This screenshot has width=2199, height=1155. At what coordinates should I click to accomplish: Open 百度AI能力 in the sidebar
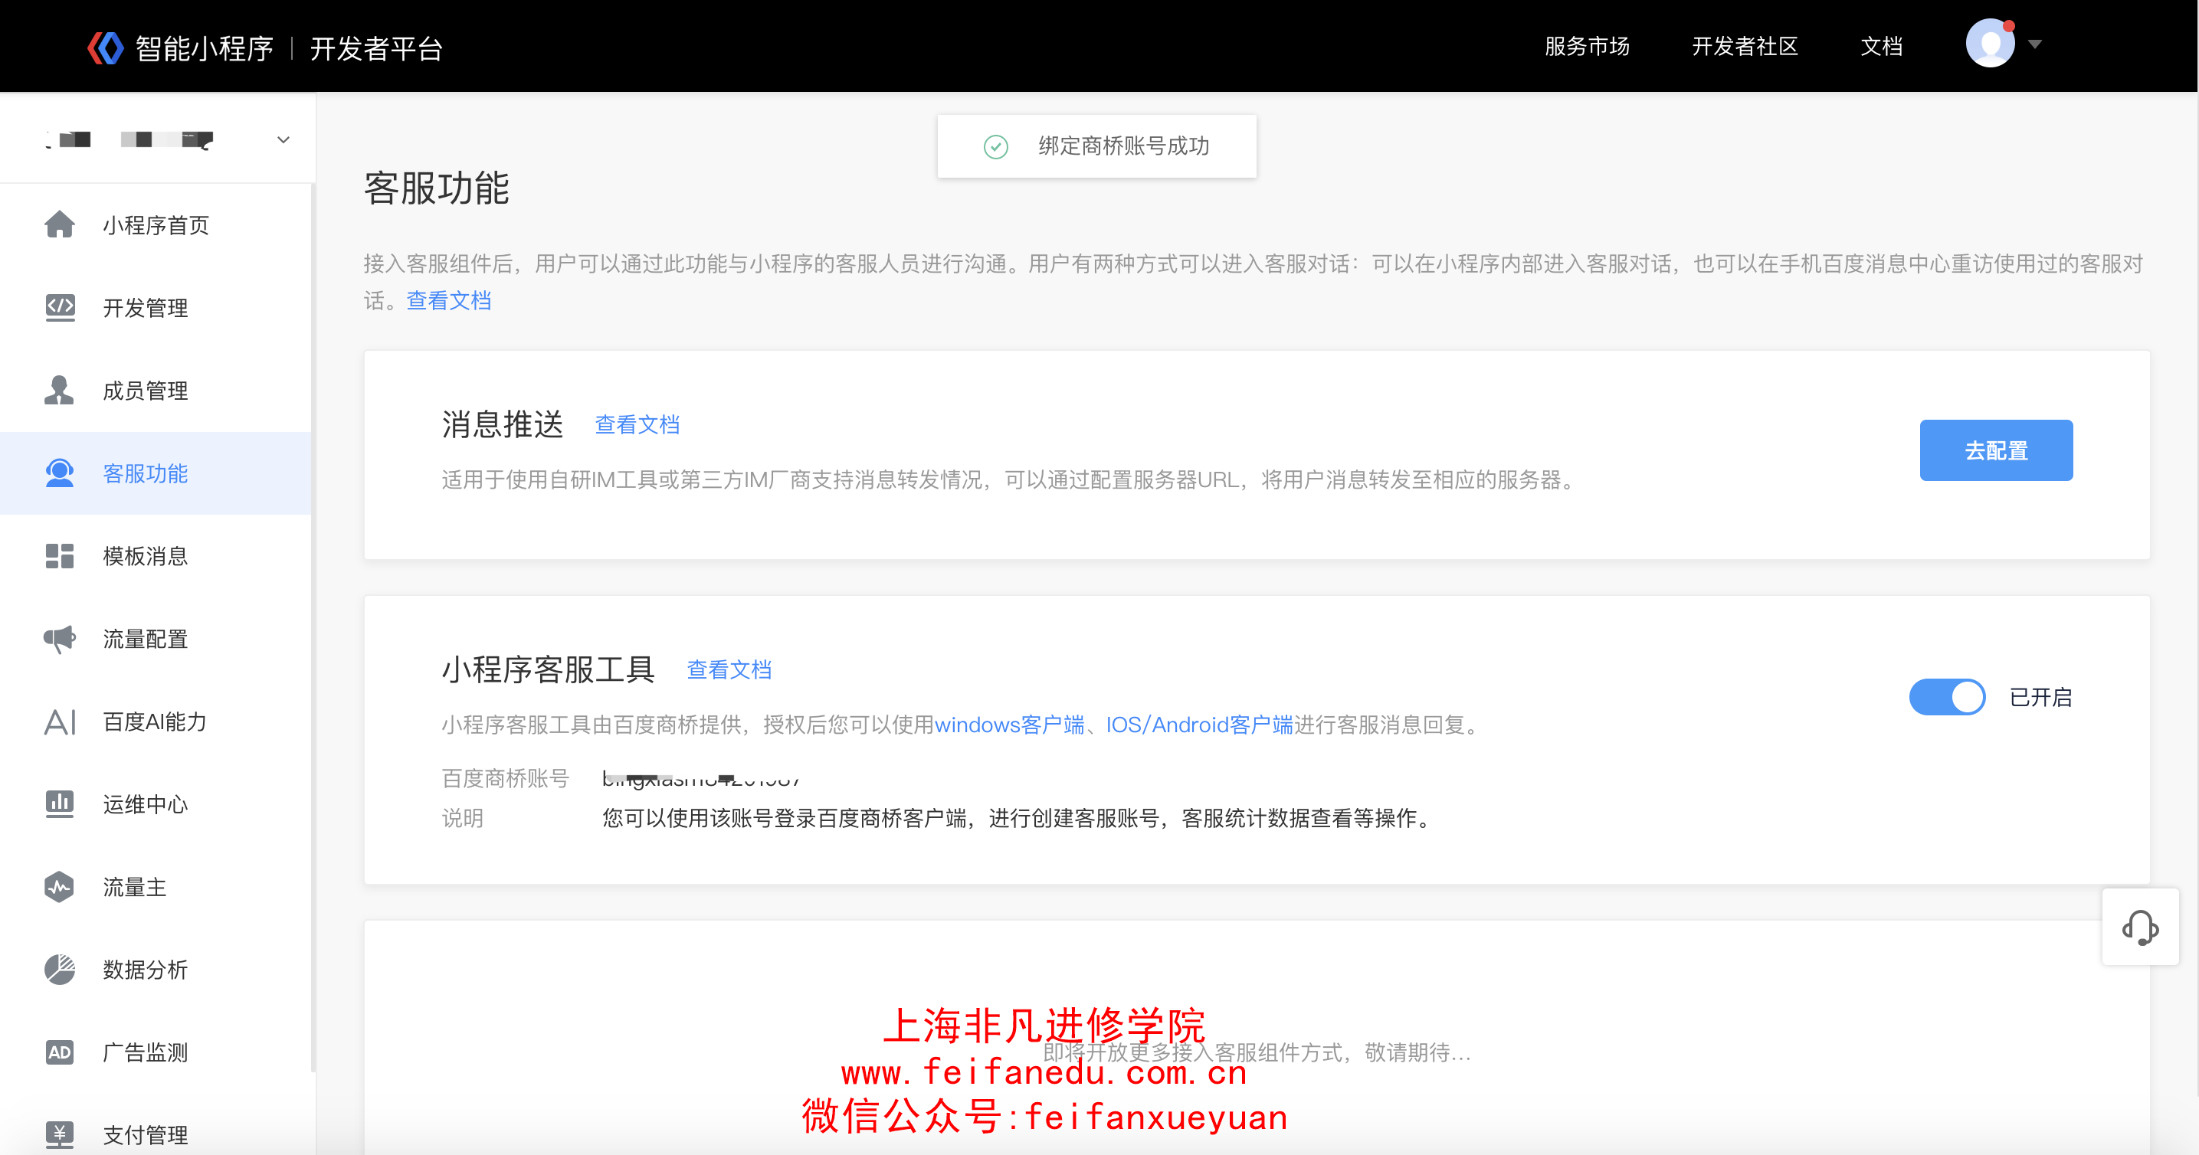156,721
